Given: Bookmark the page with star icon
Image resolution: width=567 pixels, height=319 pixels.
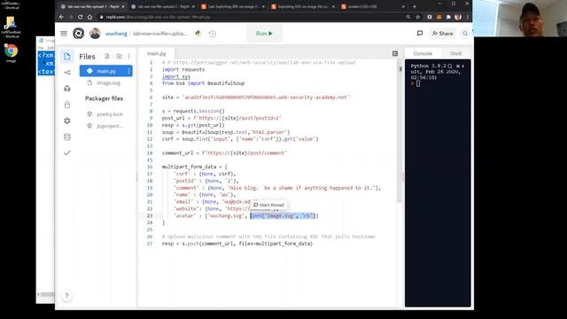Looking at the screenshot, I should [x=417, y=17].
